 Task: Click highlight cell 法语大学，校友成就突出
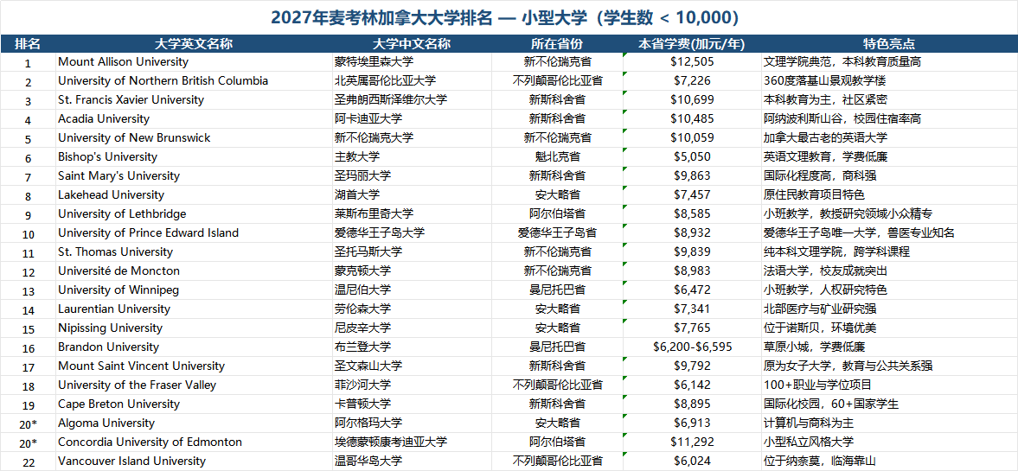point(889,271)
